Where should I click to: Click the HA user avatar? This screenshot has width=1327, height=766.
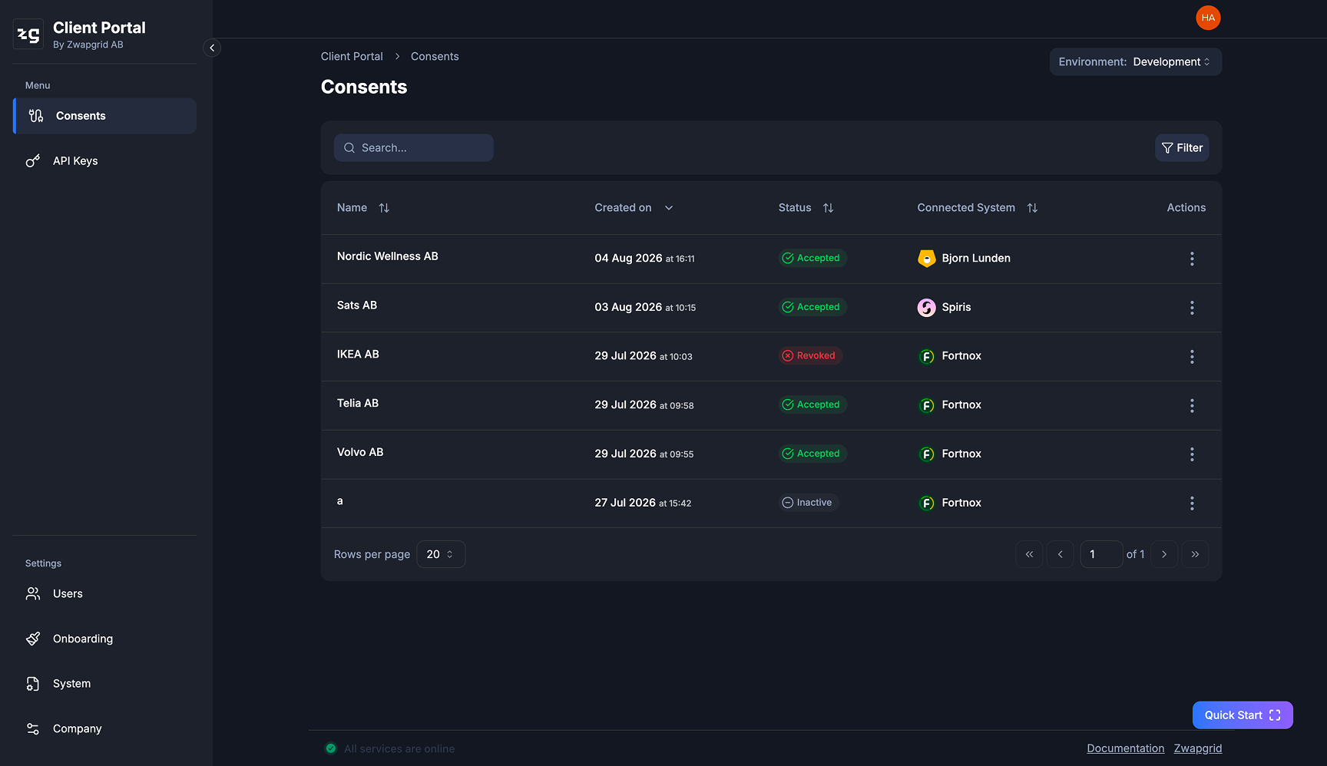coord(1208,18)
